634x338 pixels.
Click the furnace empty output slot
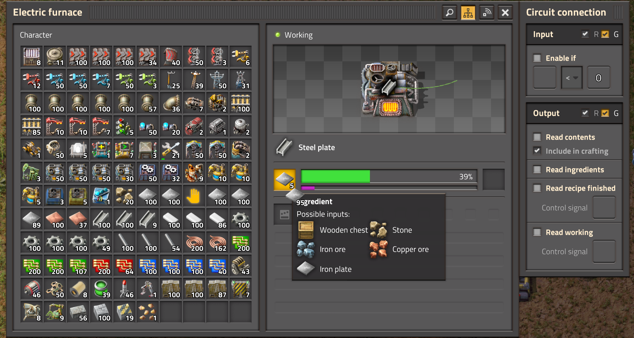pos(493,179)
